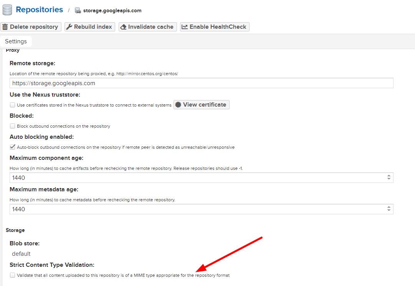Viewport: 415px width, 286px height.
Task: Click the 'Use the Nexus truststore:' label
Action: [x=45, y=95]
